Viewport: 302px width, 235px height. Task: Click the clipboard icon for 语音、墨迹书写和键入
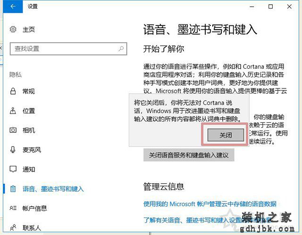(13, 189)
